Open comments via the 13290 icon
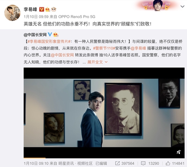Viewport: 187px width, 167px height. (143, 163)
